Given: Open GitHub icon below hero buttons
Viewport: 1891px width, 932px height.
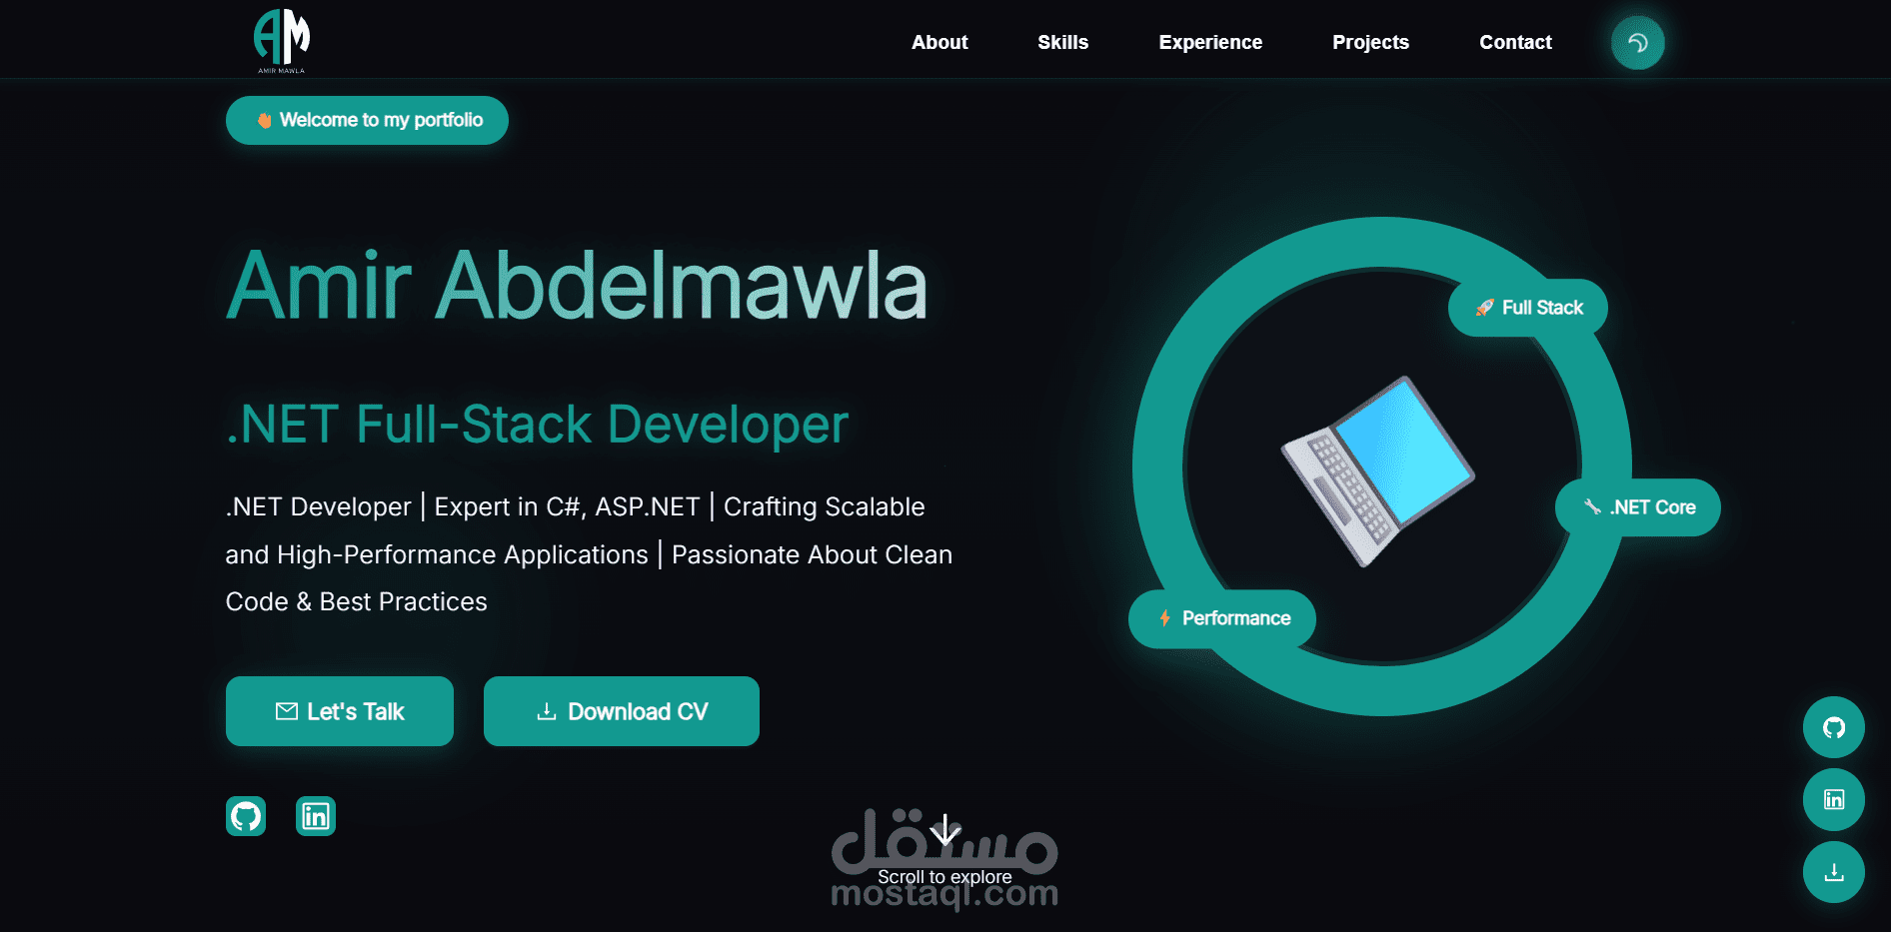Looking at the screenshot, I should coord(246,816).
